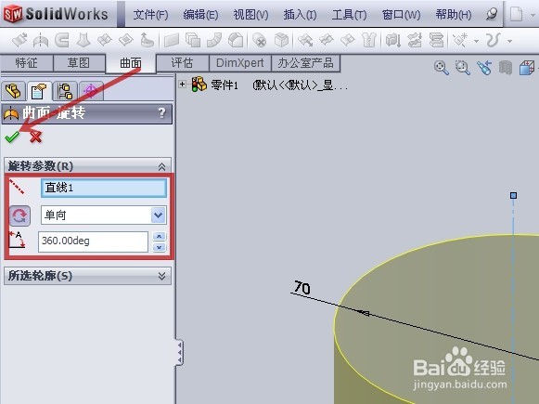Switch to the 草图 tab

pyautogui.click(x=79, y=62)
